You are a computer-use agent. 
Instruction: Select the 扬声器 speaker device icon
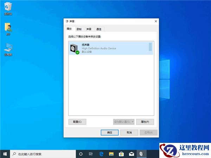[75, 49]
